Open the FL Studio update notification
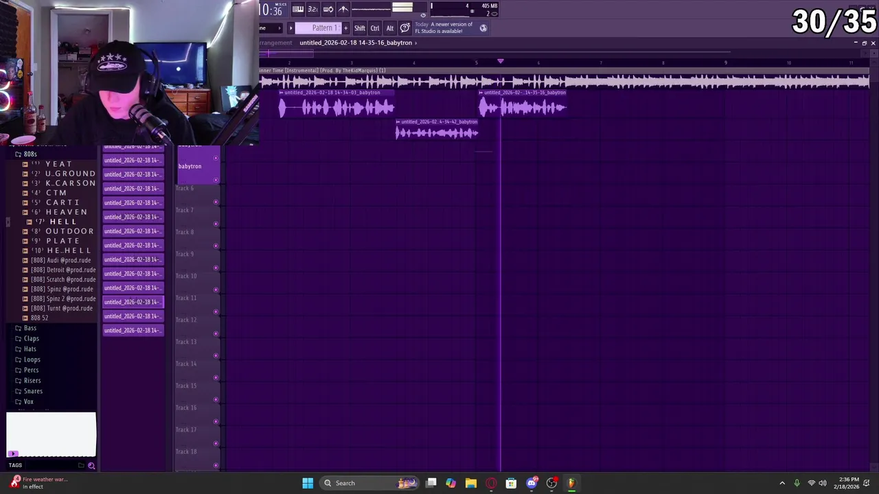The width and height of the screenshot is (879, 494). 451,27
